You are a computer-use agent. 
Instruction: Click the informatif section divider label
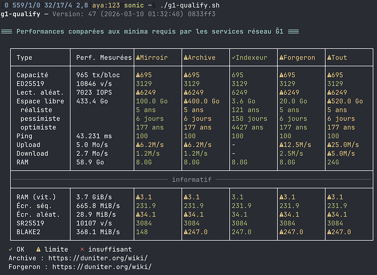[x=192, y=179]
